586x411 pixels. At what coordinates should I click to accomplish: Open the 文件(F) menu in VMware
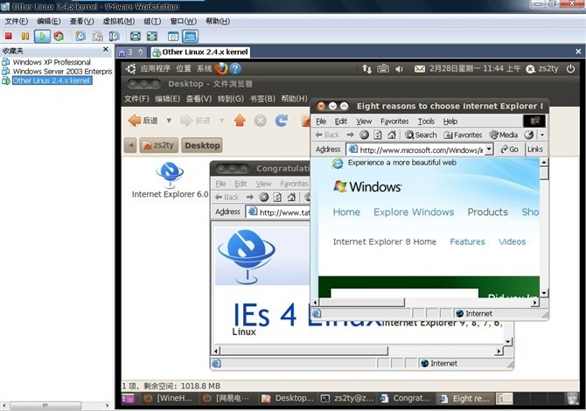coord(16,21)
